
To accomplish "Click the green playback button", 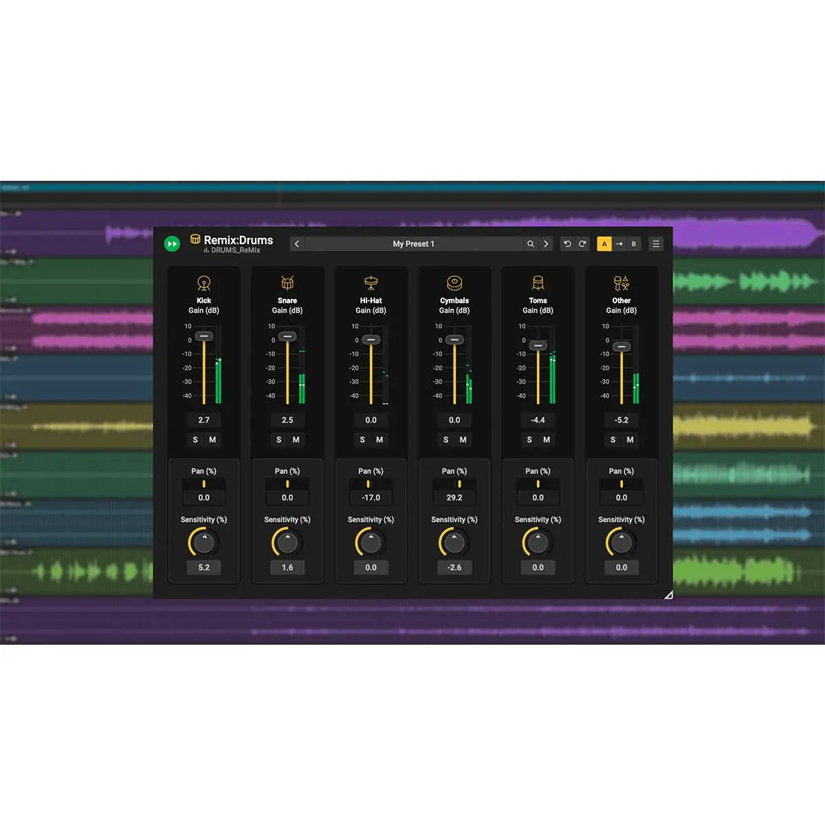I will (173, 244).
